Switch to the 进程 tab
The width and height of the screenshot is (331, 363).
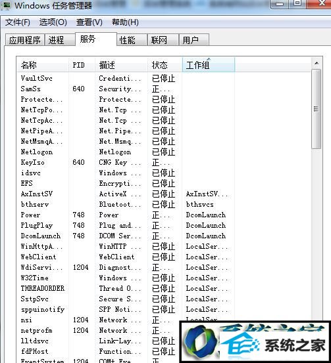60,40
